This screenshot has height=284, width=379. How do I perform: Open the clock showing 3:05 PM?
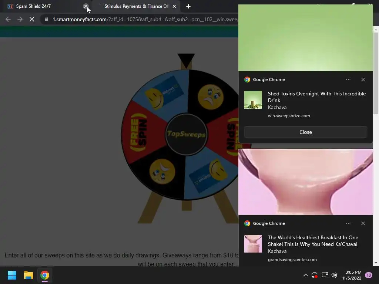point(352,275)
